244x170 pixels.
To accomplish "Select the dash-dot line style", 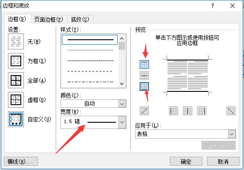I will [90, 82].
